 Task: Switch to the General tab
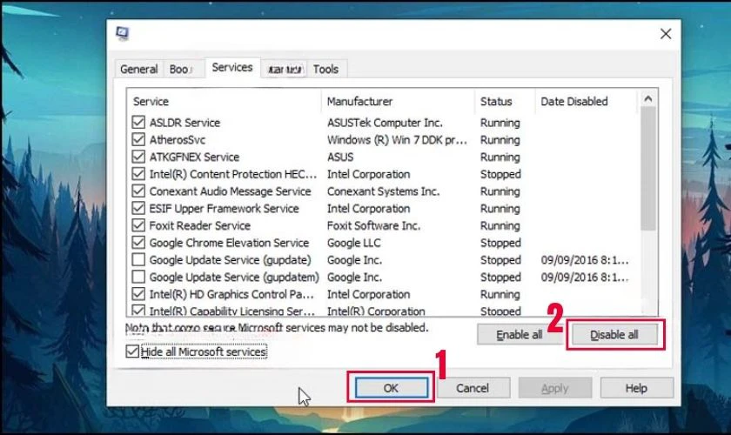click(x=139, y=69)
